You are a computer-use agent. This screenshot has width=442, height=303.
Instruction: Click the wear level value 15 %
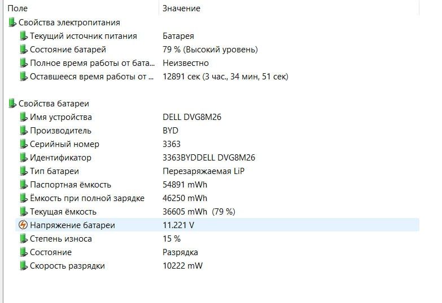click(x=172, y=239)
